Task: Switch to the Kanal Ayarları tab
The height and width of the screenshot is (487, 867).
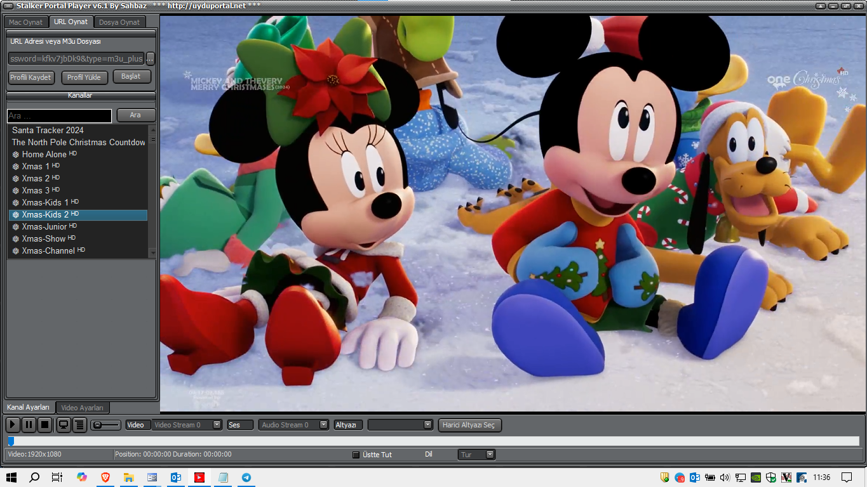Action: coord(29,407)
